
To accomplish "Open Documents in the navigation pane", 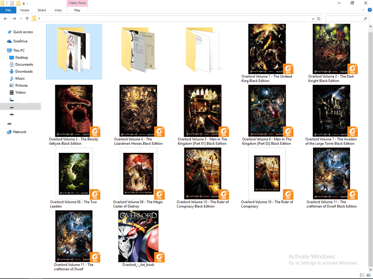I will click(24, 64).
